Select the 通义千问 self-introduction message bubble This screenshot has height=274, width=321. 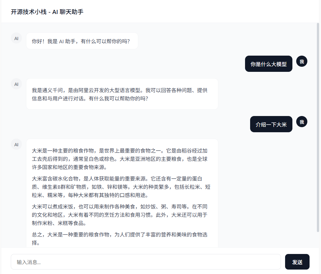pyautogui.click(x=122, y=94)
